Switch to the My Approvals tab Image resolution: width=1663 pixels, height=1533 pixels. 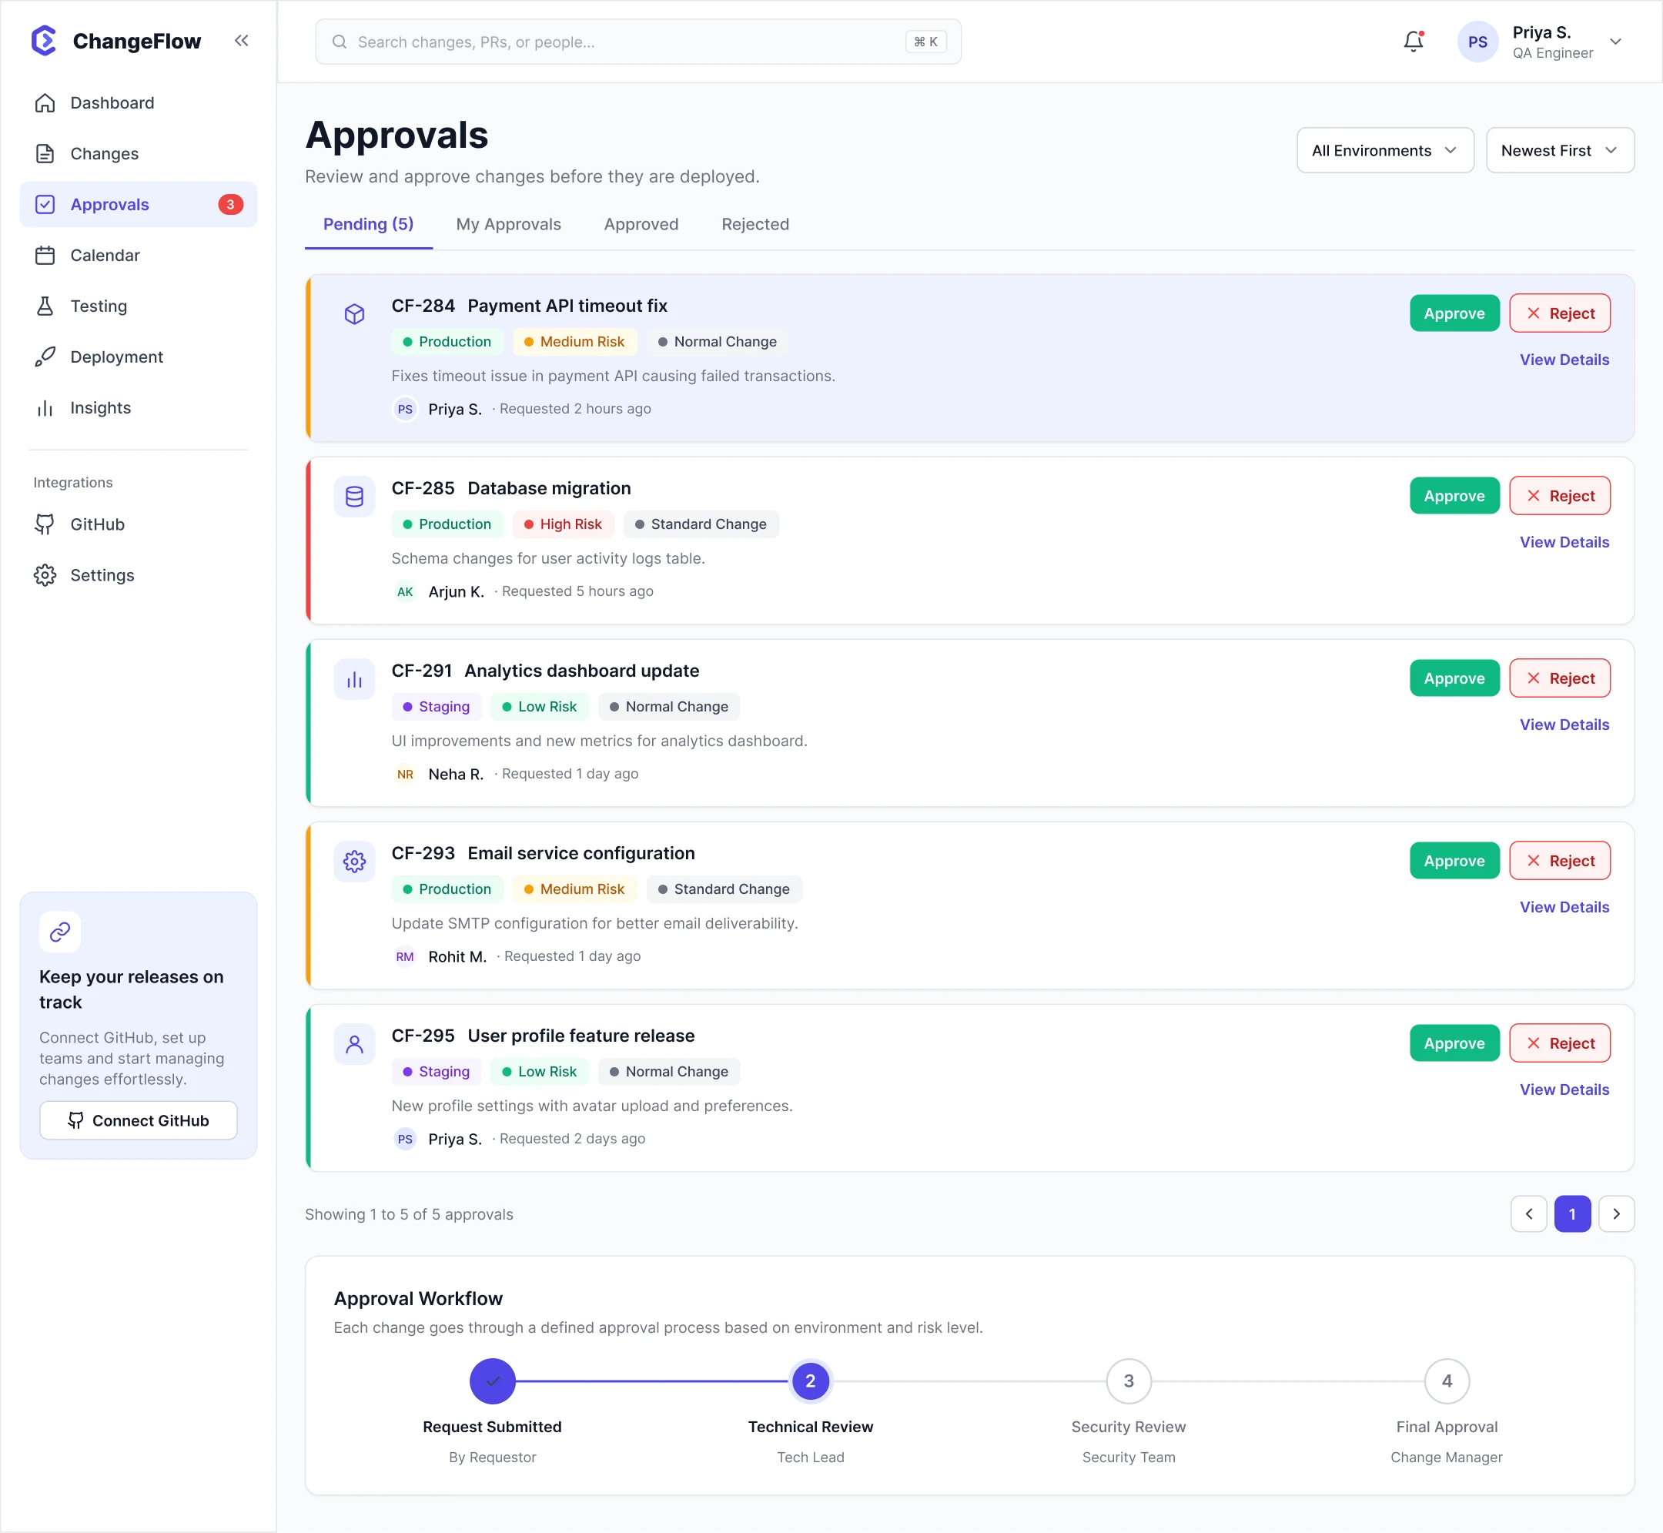pos(508,224)
